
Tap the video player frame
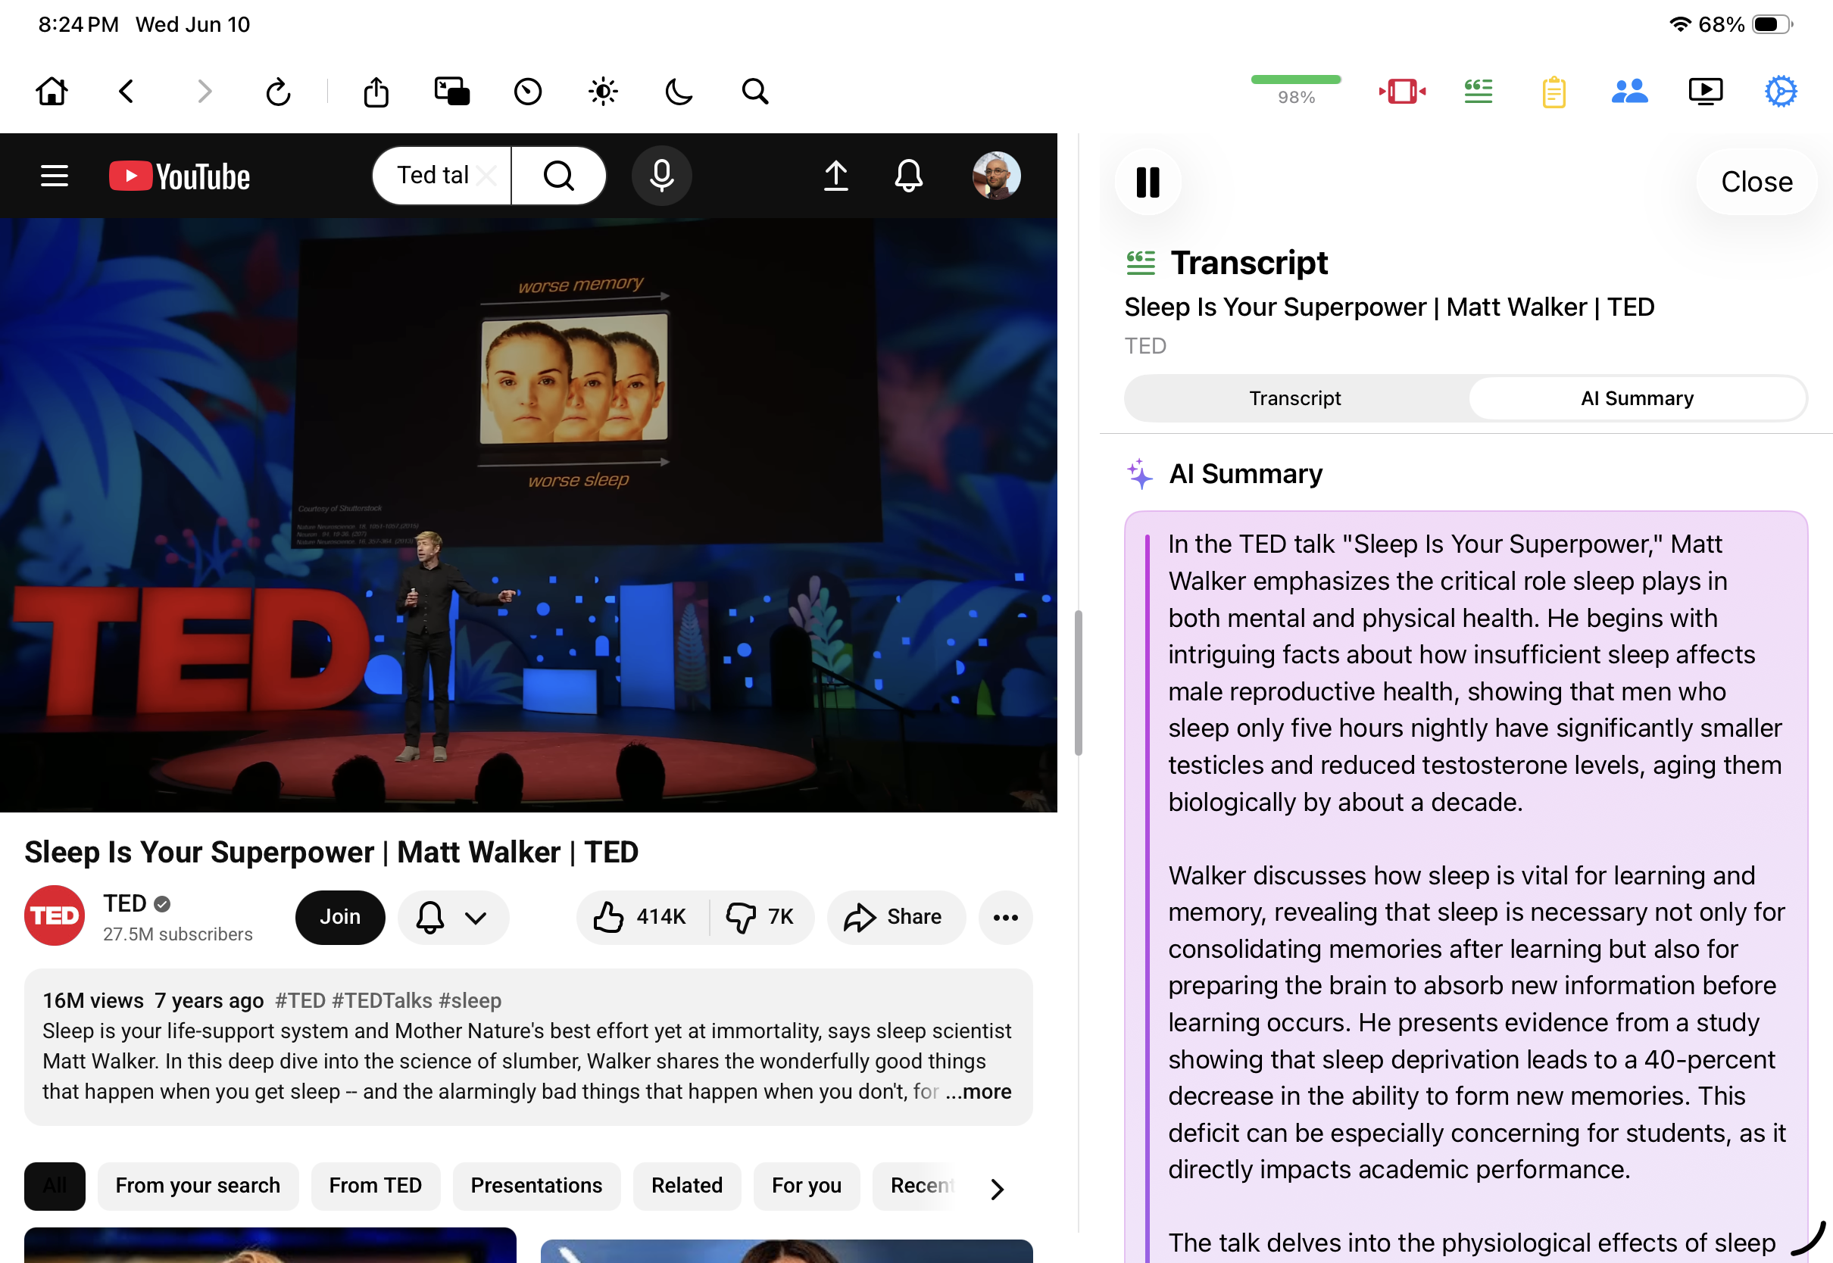[x=529, y=515]
